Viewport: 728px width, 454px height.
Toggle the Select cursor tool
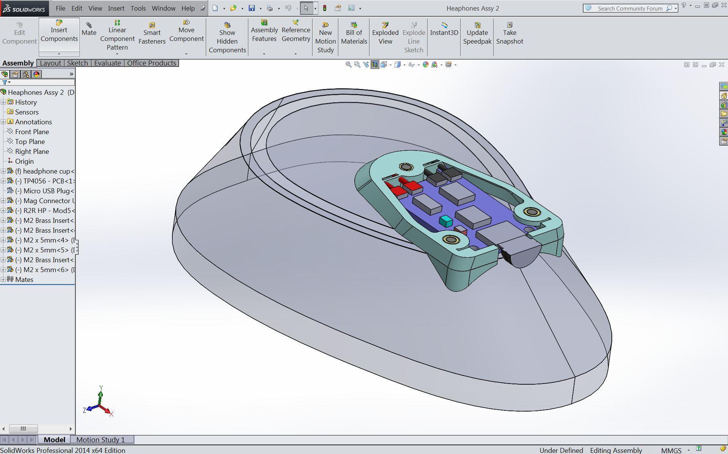click(306, 8)
